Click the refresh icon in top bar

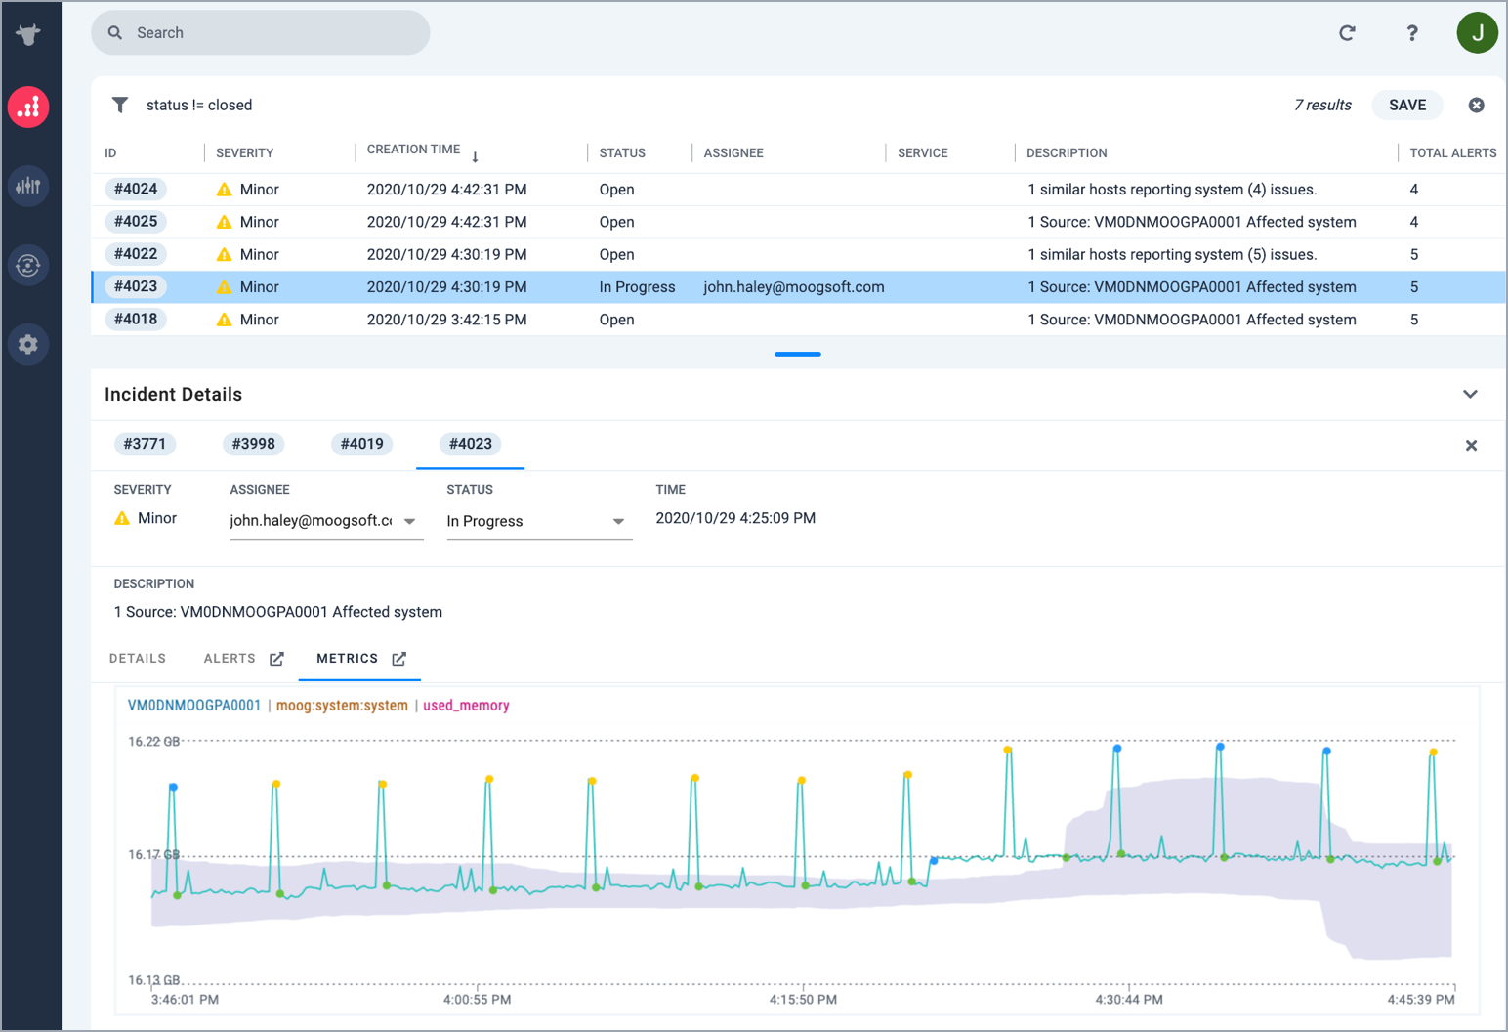1347,33
